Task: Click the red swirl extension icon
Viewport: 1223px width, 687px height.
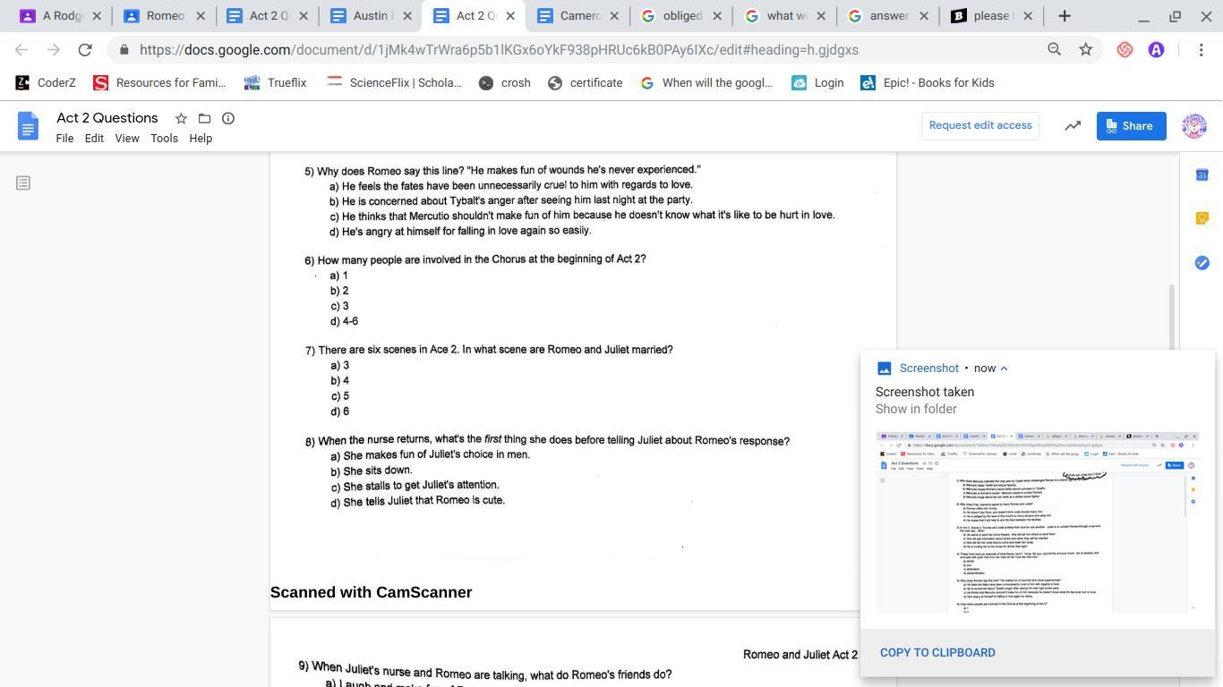Action: click(x=1125, y=50)
